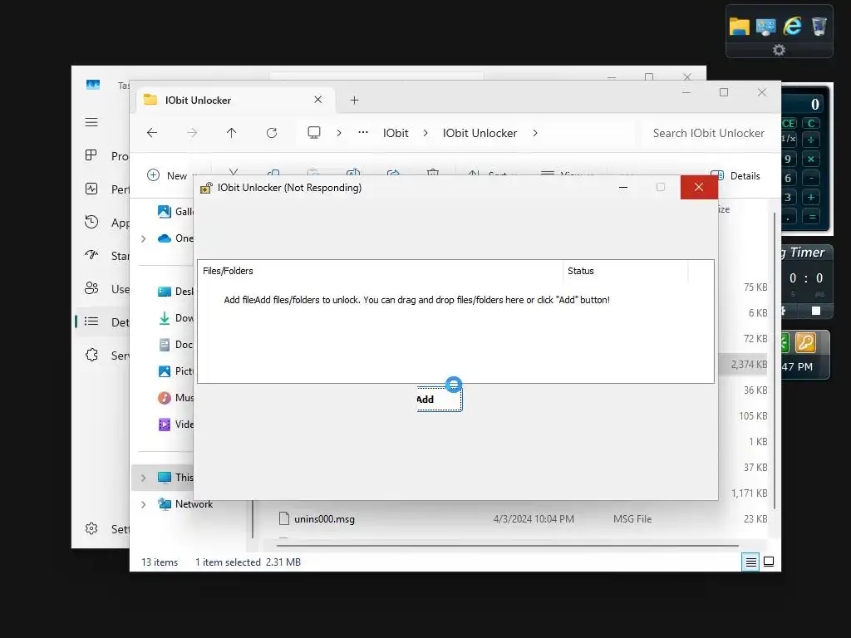Screen dimensions: 851x638
Task: Go up one folder level
Action: click(232, 133)
